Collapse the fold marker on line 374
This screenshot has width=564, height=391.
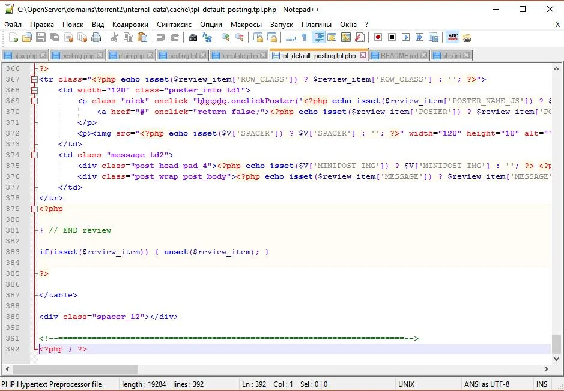34,155
